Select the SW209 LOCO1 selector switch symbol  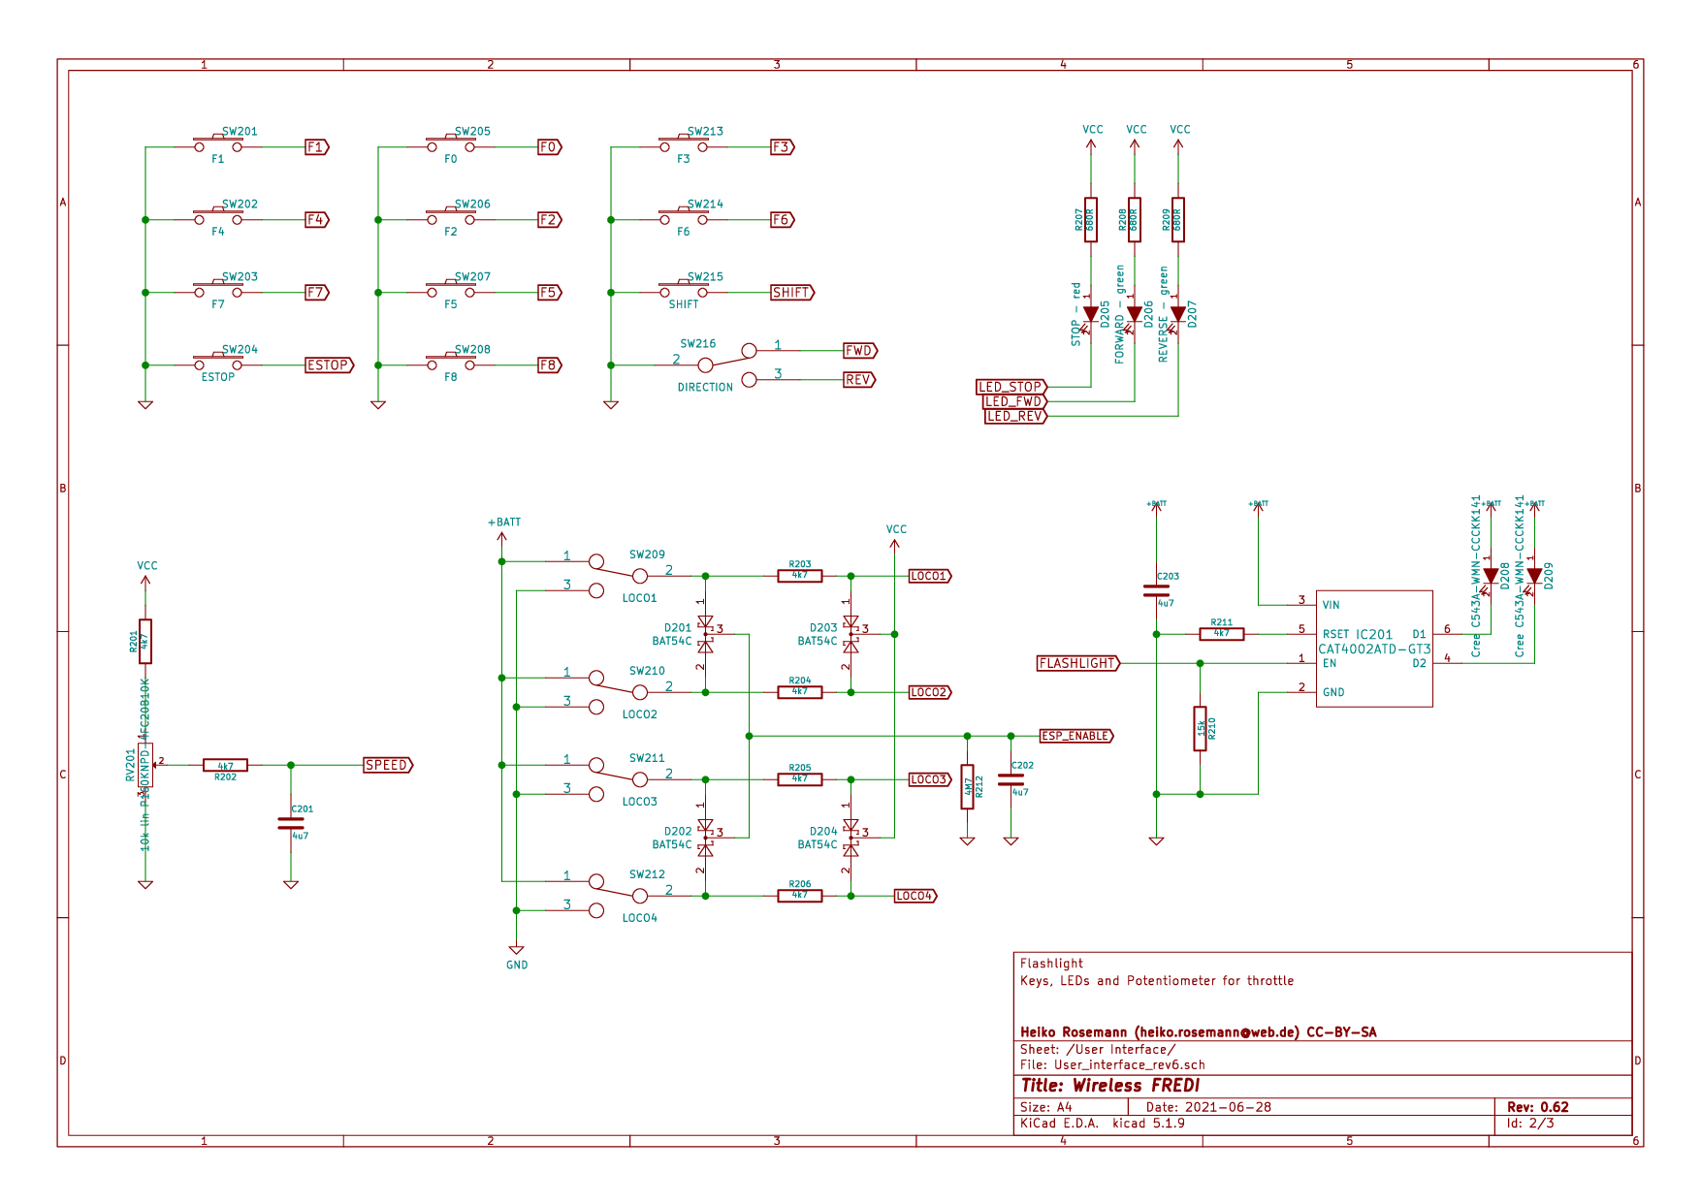(x=618, y=576)
